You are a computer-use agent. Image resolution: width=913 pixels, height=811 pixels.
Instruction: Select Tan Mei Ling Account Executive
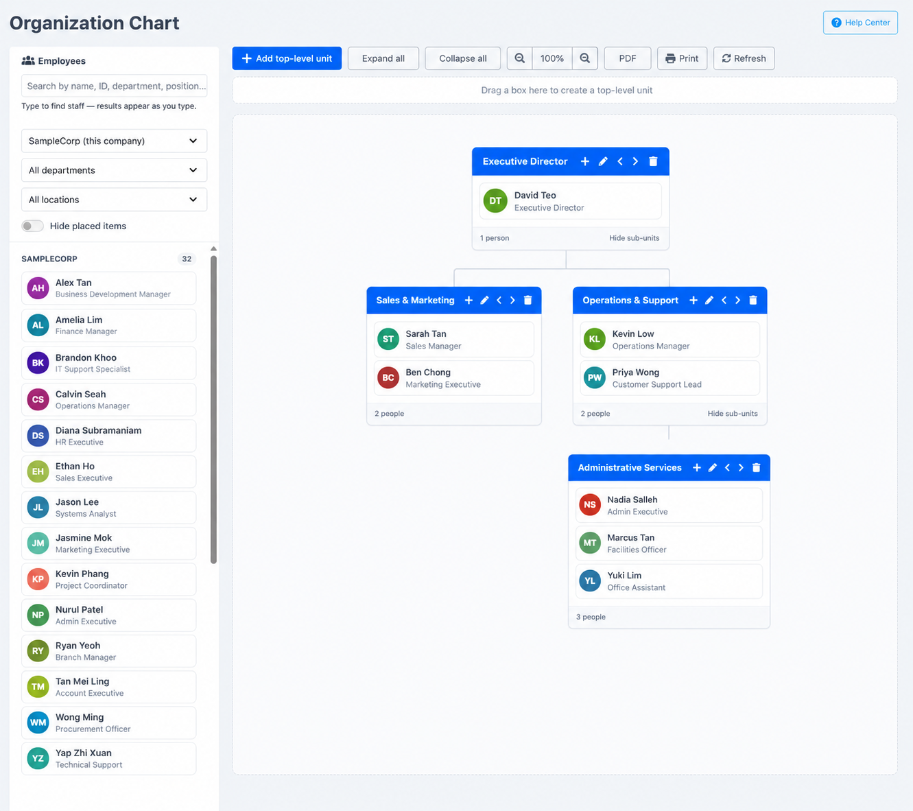(x=108, y=687)
